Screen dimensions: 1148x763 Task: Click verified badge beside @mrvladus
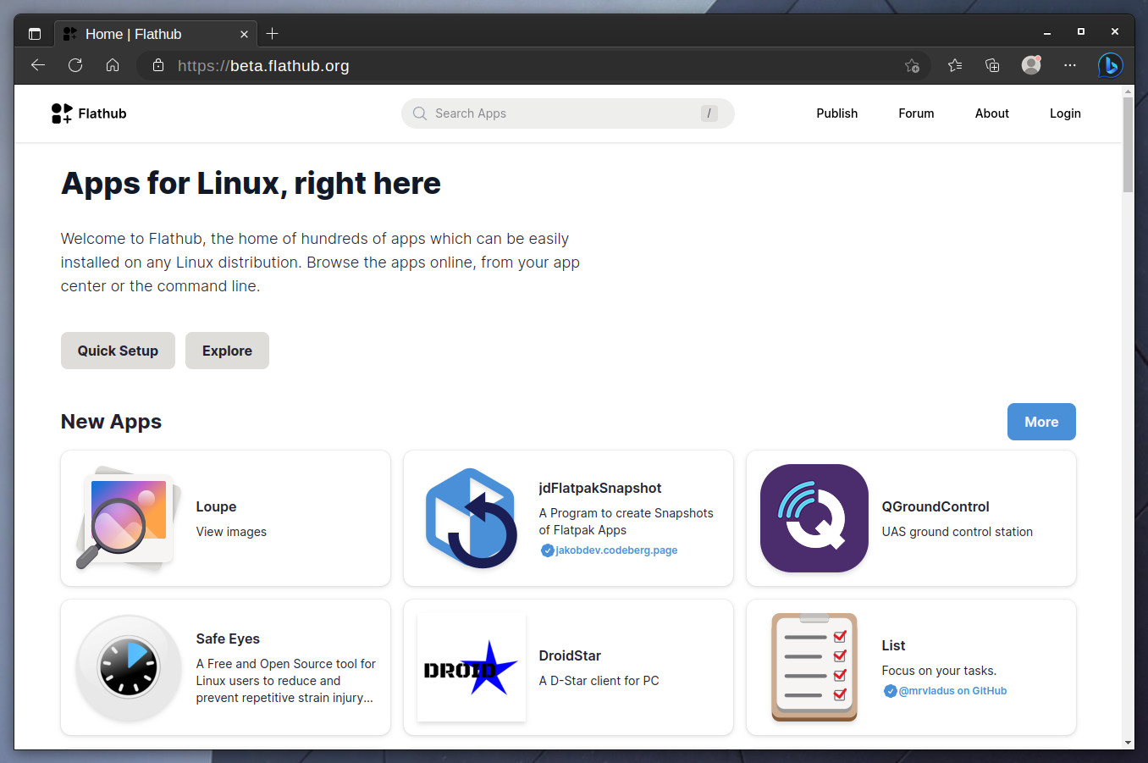(x=890, y=691)
